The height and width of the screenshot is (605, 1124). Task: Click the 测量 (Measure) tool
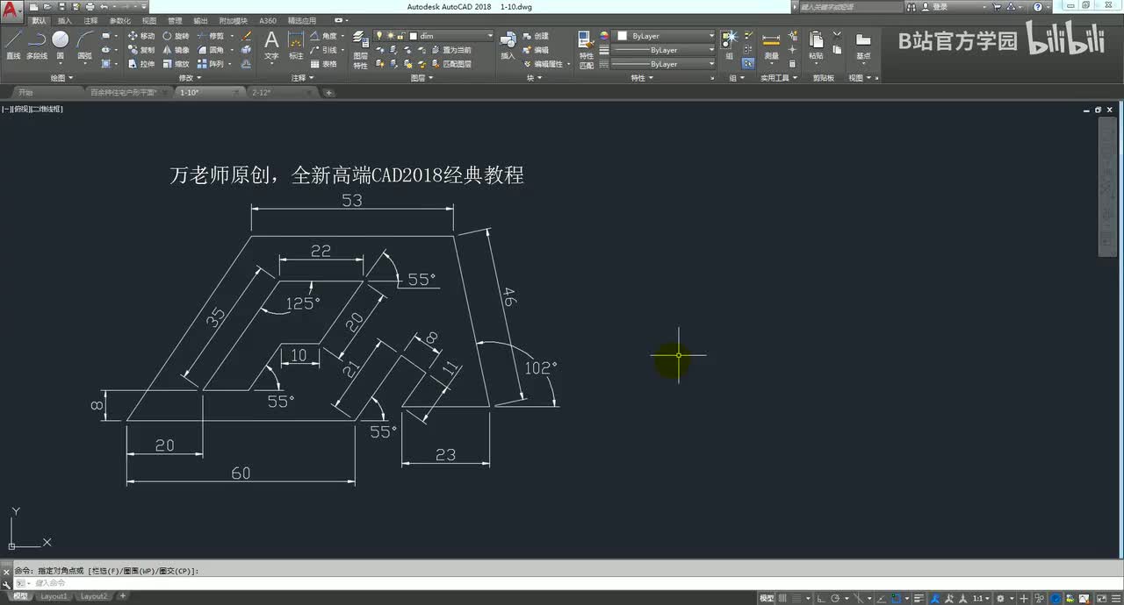[x=771, y=45]
